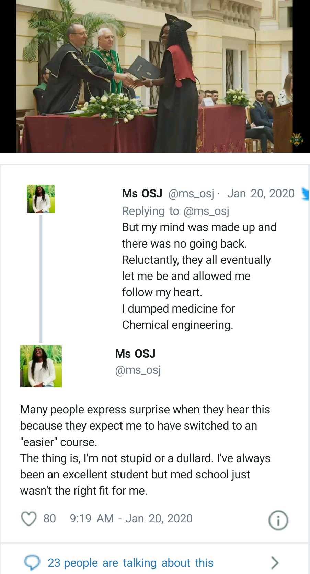Open the small profile avatar beside the reply
The height and width of the screenshot is (574, 310).
pos(41,199)
